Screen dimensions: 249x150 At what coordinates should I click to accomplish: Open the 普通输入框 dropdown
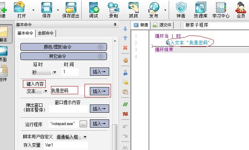tap(85, 137)
